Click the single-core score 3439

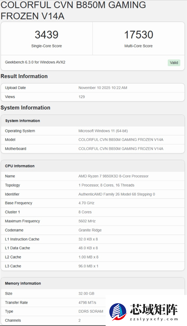(x=46, y=35)
